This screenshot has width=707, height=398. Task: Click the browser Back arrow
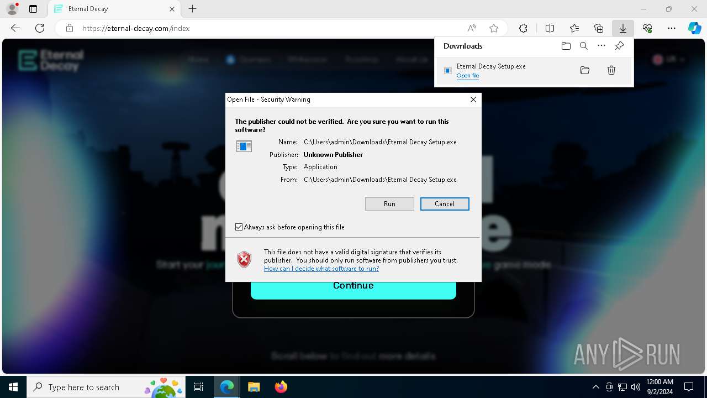[15, 28]
